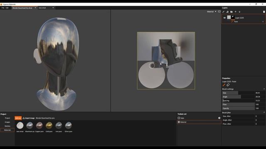Move layer up with arrow icon
266x149 pixels.
(x=236, y=12)
